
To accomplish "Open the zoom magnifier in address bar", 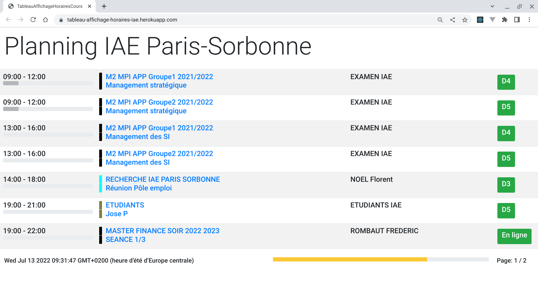I will coord(440,20).
